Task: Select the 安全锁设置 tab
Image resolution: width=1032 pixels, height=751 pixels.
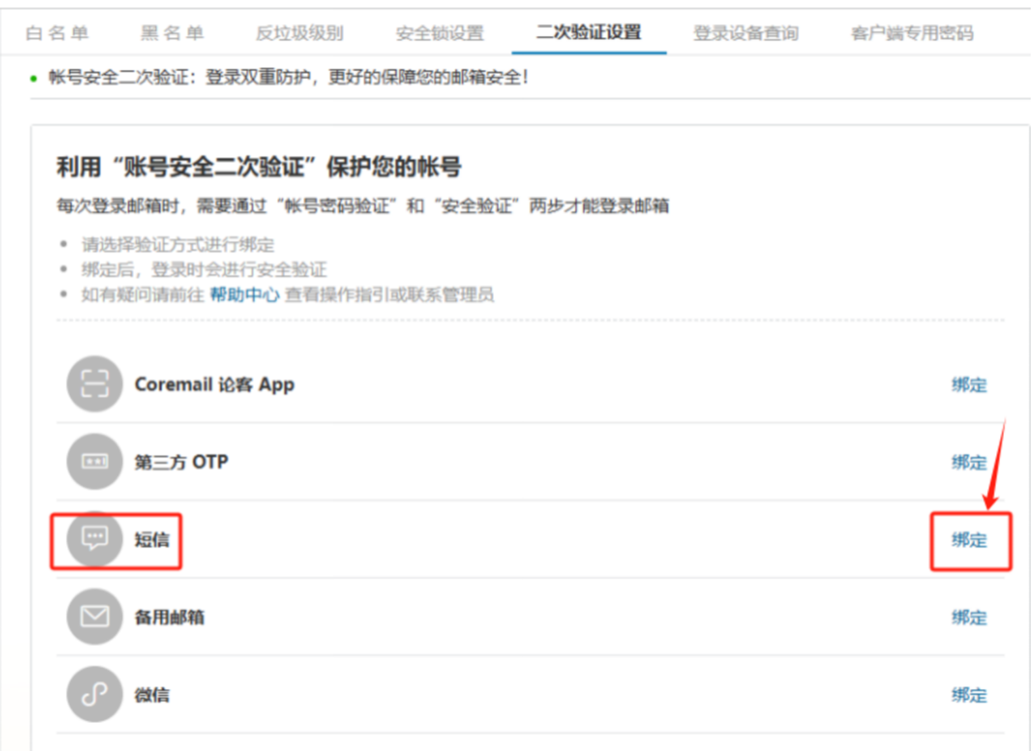Action: tap(440, 33)
